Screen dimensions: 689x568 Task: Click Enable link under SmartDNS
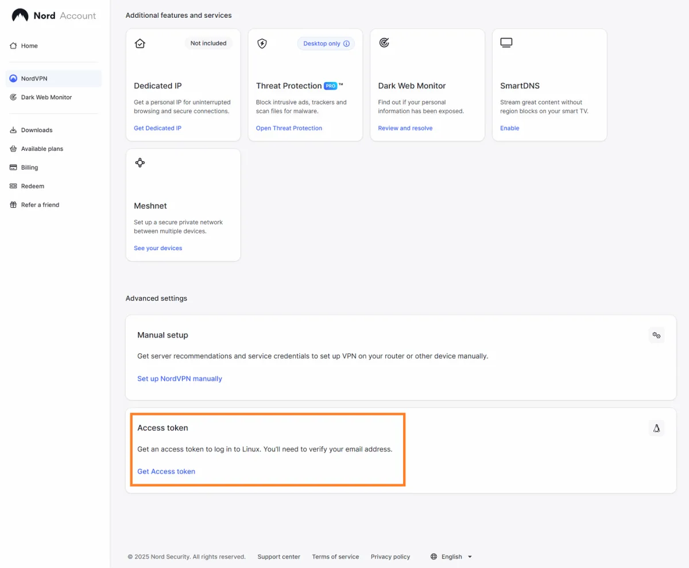click(x=509, y=128)
